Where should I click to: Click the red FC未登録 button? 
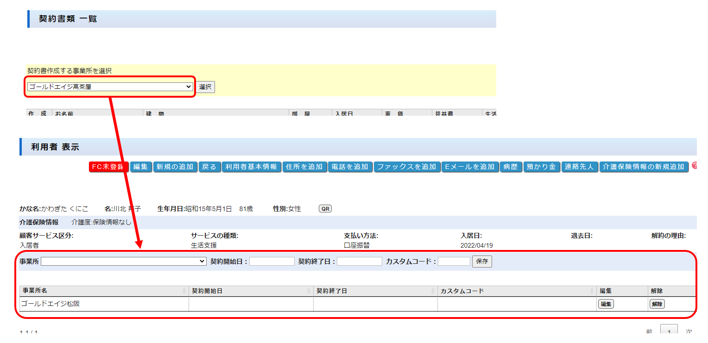click(x=108, y=167)
